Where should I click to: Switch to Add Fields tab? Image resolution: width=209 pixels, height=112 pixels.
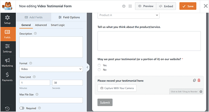click(34, 17)
